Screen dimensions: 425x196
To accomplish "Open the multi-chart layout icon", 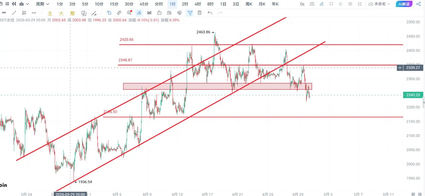I will (7, 4).
